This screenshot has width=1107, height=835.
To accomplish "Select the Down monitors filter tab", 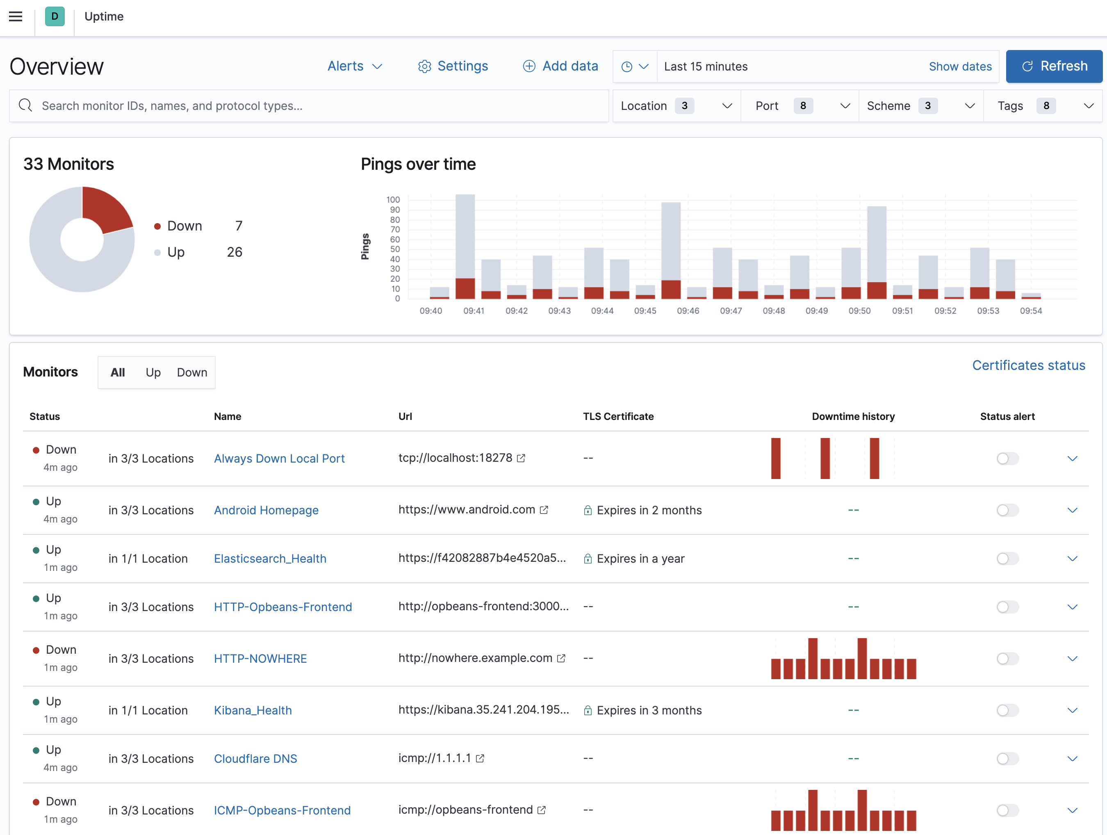I will (192, 372).
